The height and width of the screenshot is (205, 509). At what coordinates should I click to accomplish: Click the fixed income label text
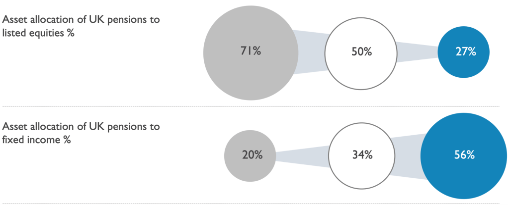[x=81, y=133]
